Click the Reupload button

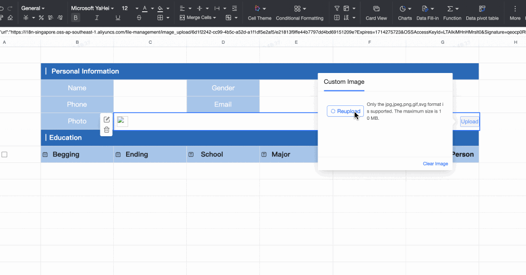click(x=345, y=111)
